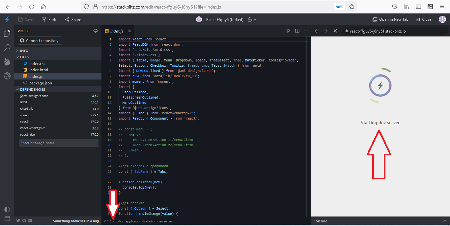
Task: Click the preview forward arrow
Action: 326,31
